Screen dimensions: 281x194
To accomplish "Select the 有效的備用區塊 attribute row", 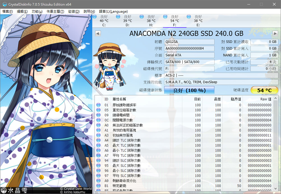I will (184, 130).
